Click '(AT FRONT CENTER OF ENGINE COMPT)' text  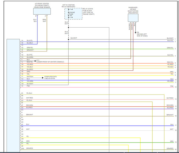pyautogui.click(x=42, y=5)
